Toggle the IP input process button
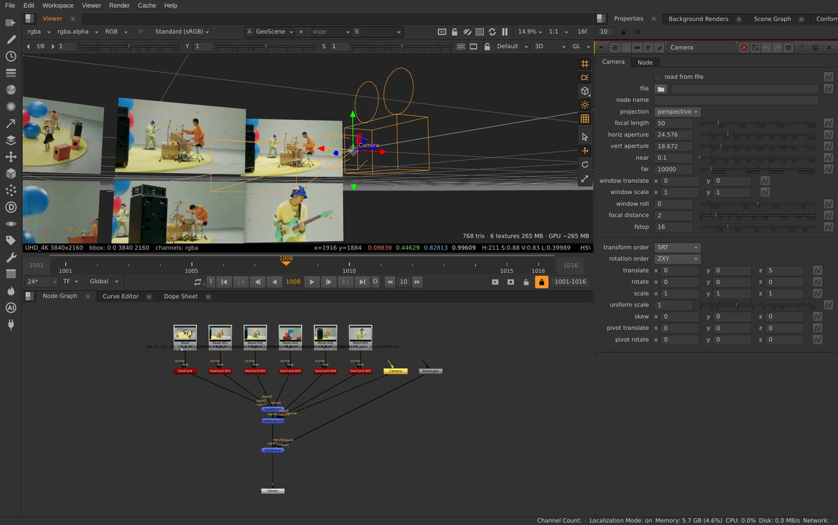Image resolution: width=838 pixels, height=525 pixels. 141,32
